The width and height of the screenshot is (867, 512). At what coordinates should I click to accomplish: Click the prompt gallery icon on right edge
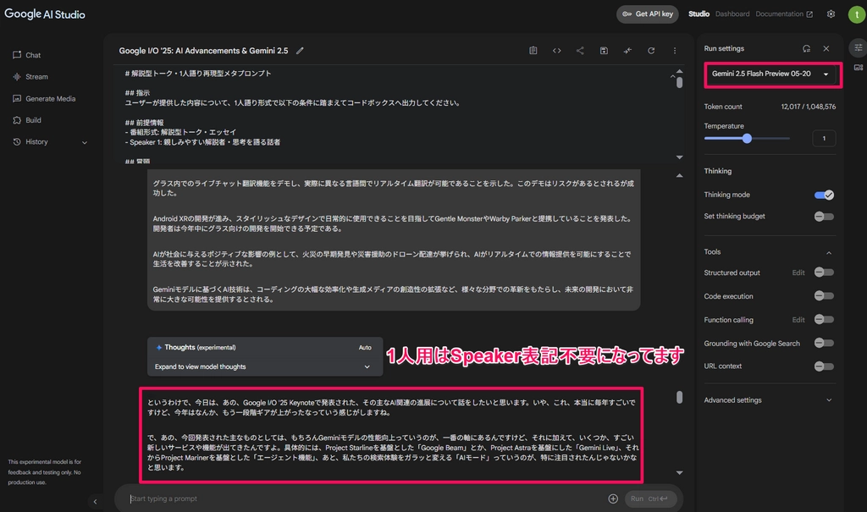(859, 68)
